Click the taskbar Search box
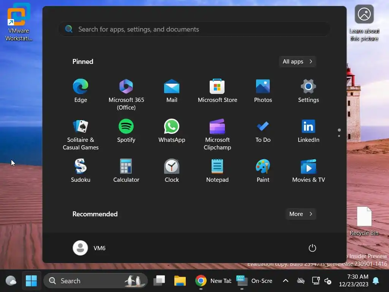This screenshot has height=292, width=389. (x=95, y=281)
